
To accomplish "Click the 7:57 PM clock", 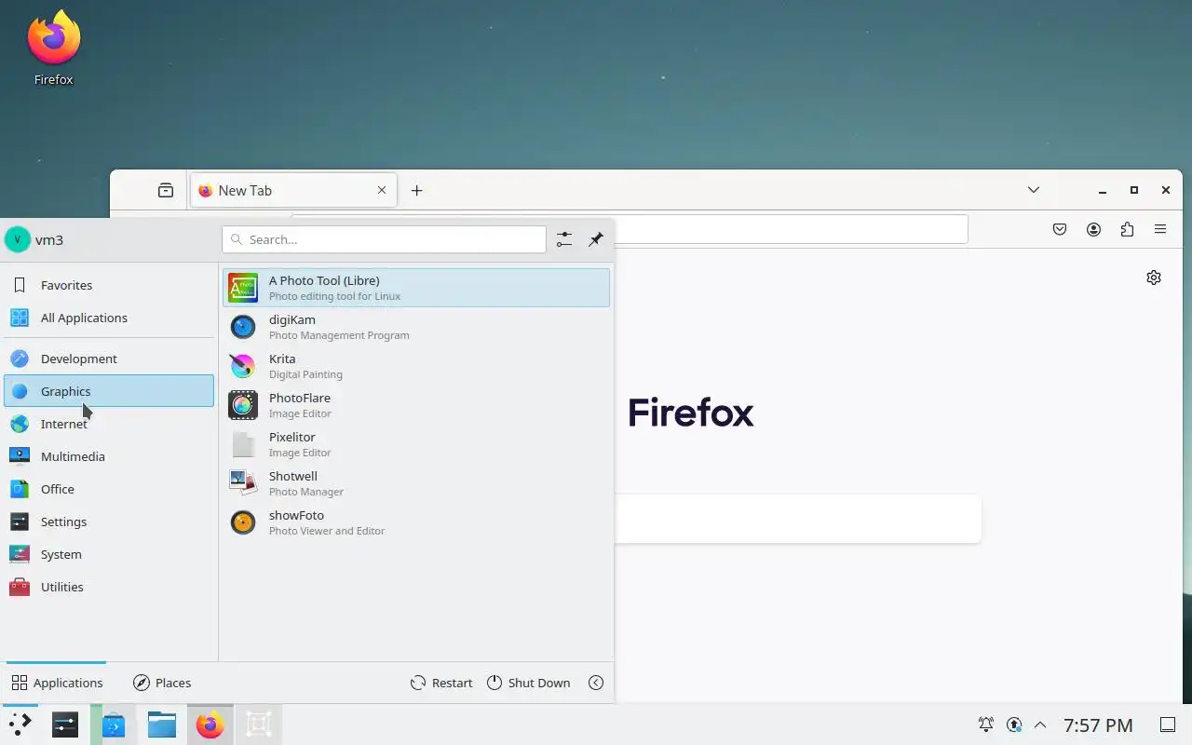I will 1098,725.
